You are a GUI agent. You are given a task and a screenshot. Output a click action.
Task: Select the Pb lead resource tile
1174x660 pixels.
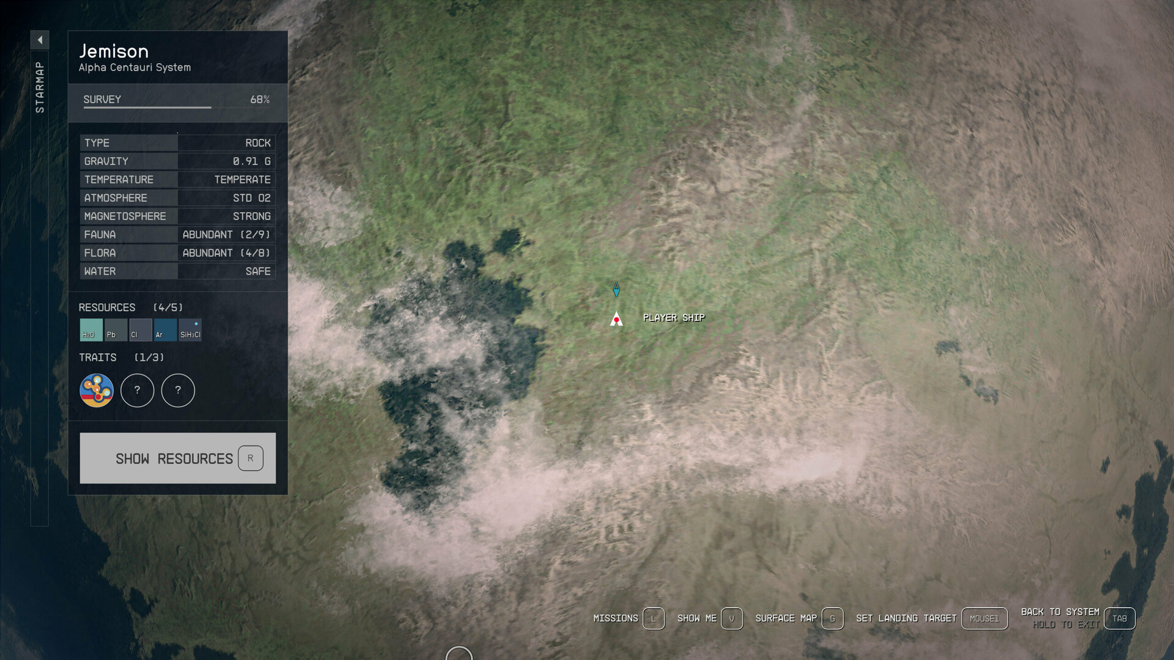[116, 329]
